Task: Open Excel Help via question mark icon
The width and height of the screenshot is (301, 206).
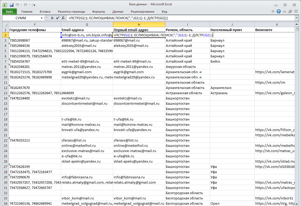Action: pos(279,12)
